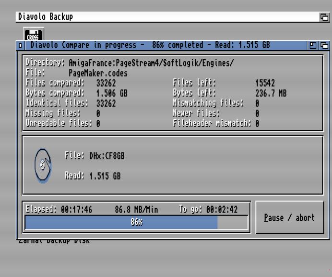Click the Compare window zoom gadget
Screen dimensions: 332x277
coord(313,45)
